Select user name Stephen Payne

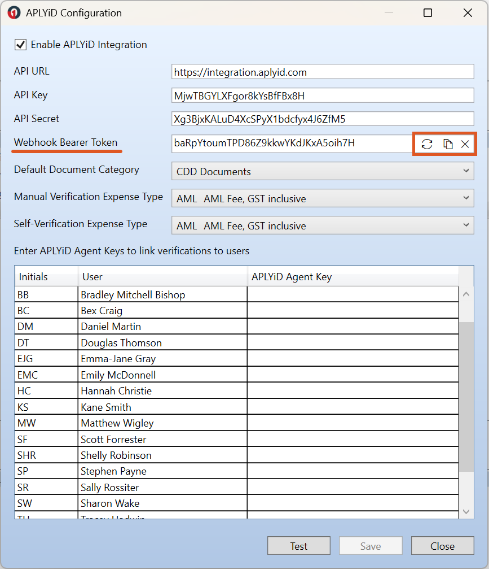(x=113, y=471)
